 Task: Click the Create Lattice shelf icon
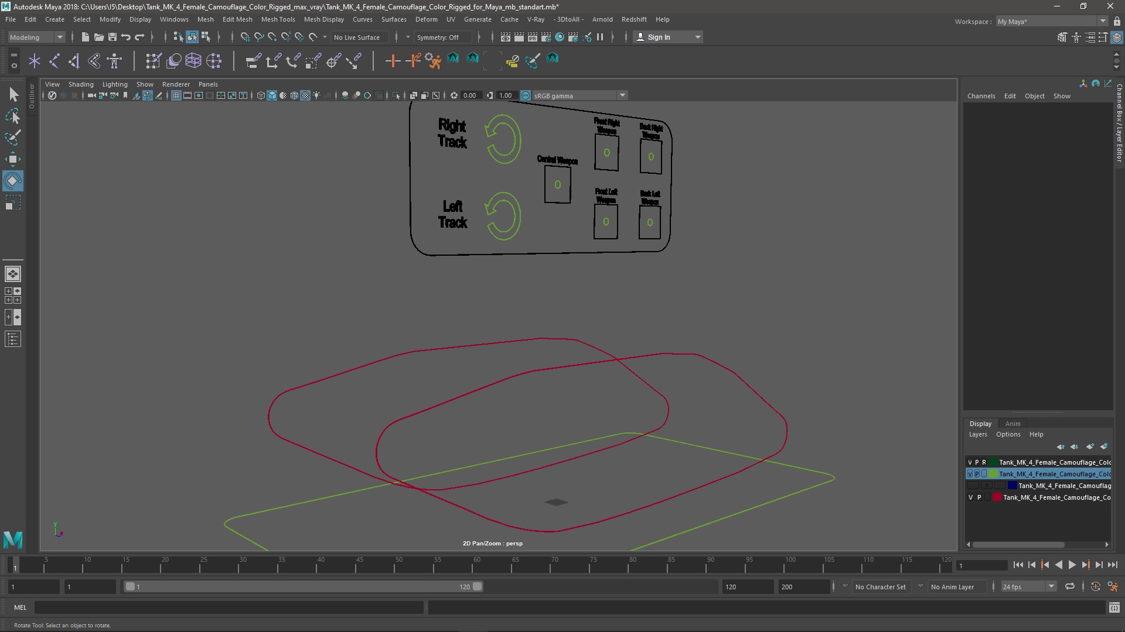[193, 61]
